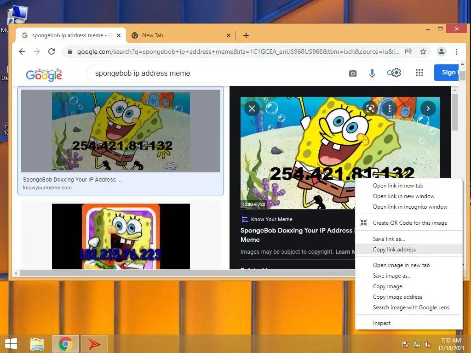This screenshot has width=471, height=353.
Task: Click the SpongeBob Doxxing Your IP Address result title
Action: coord(72,180)
